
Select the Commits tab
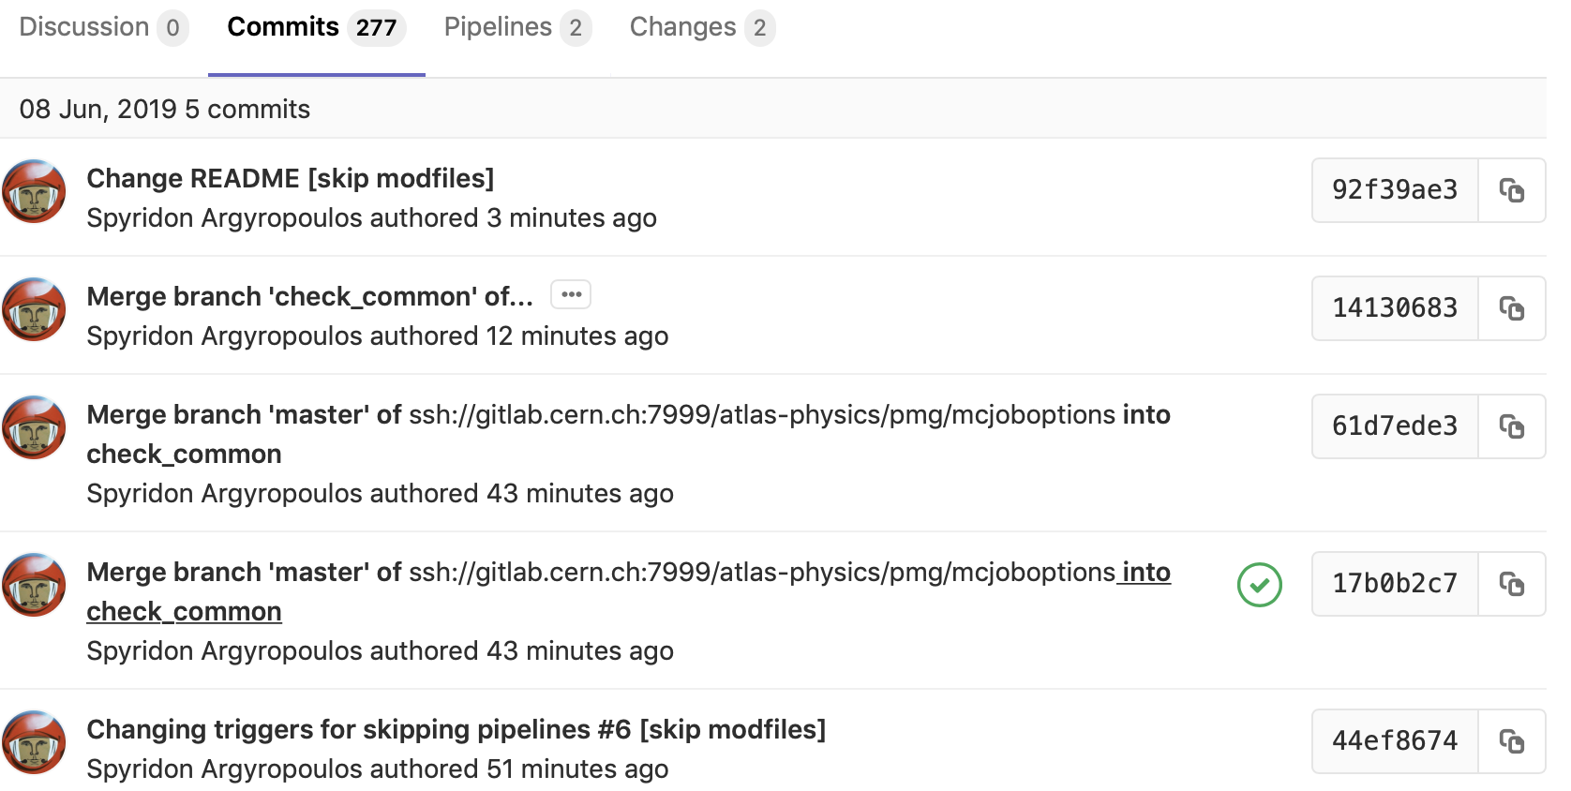click(316, 27)
